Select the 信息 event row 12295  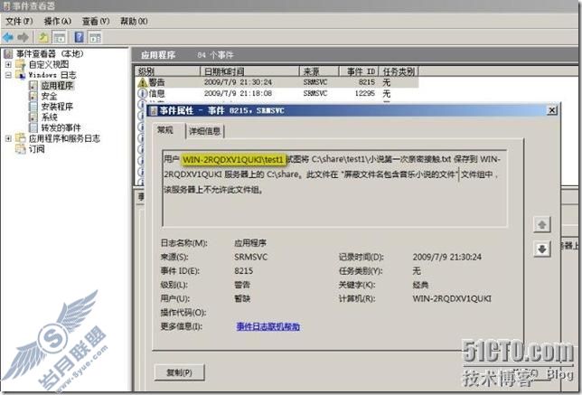coord(277,93)
